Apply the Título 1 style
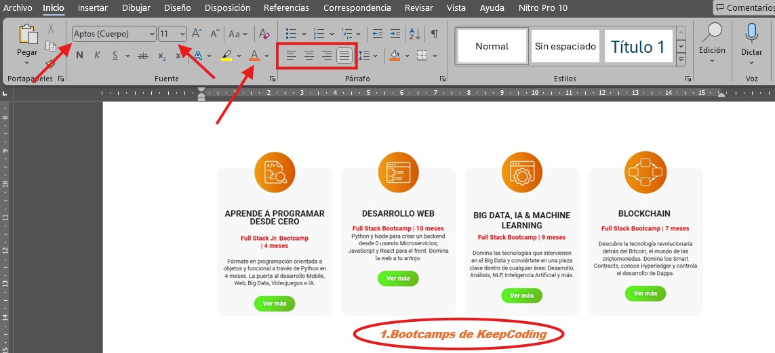This screenshot has height=353, width=775. tap(638, 46)
